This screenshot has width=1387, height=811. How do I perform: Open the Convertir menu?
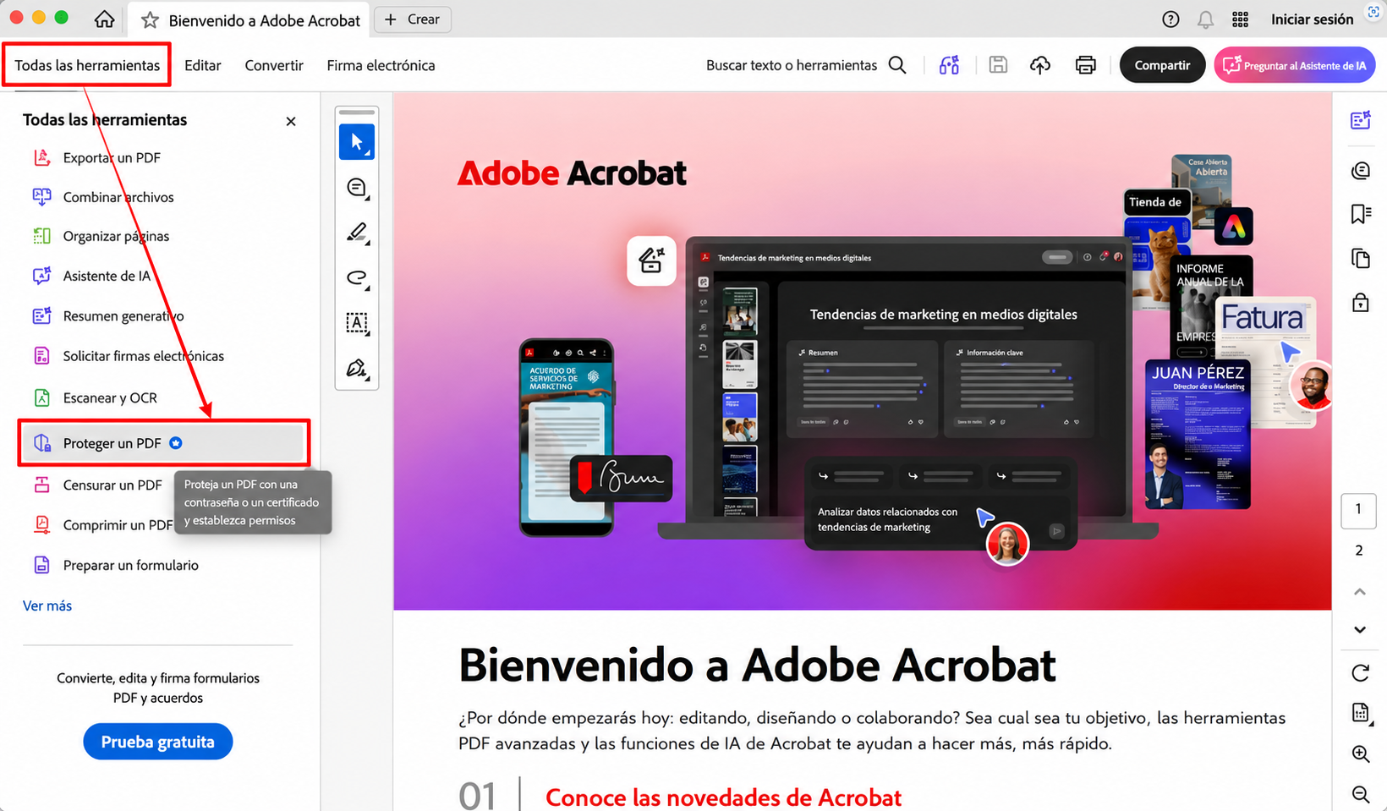point(274,65)
